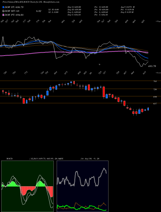The image size is (161, 212).
Task: Click the 52 L: 0.00 value
Action: click(53, 12)
